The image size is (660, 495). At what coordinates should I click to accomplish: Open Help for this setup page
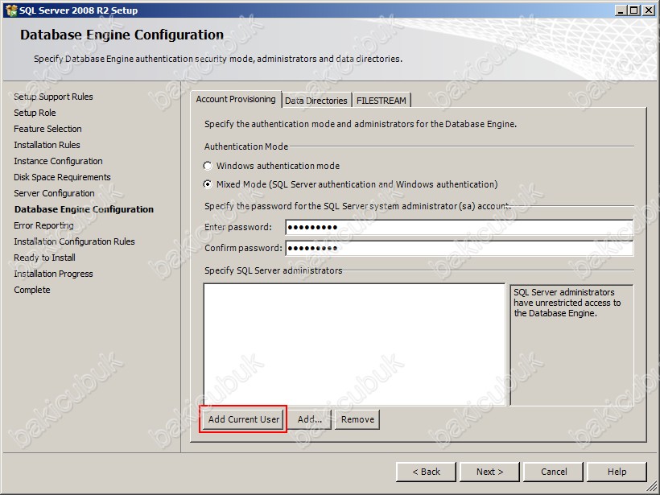click(617, 472)
